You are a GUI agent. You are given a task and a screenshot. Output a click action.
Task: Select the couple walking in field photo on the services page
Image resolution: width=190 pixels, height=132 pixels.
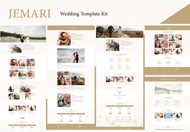pyautogui.click(x=78, y=78)
